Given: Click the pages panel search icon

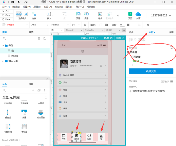Looking at the screenshot, I should tap(4, 38).
